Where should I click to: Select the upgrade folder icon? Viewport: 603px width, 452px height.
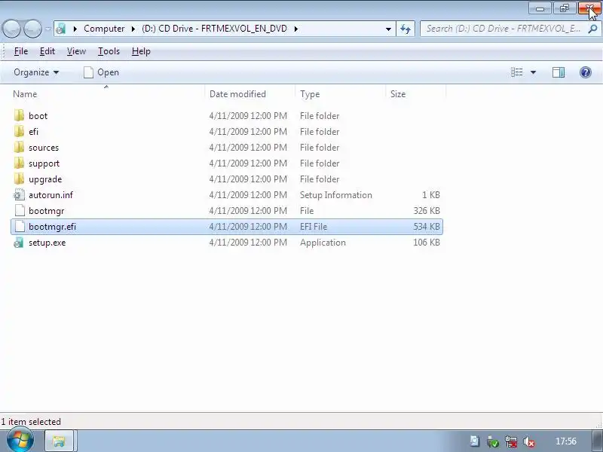tap(19, 179)
